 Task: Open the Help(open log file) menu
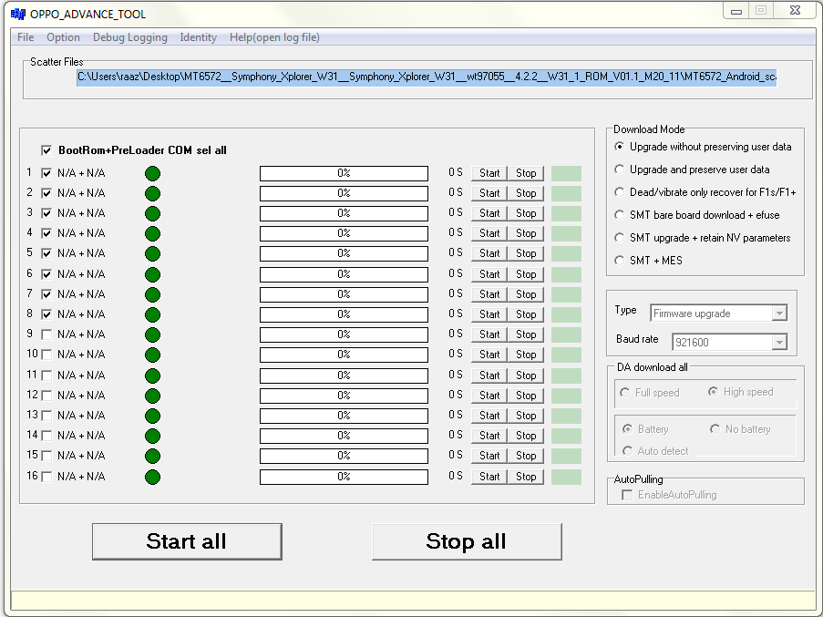pyautogui.click(x=274, y=37)
